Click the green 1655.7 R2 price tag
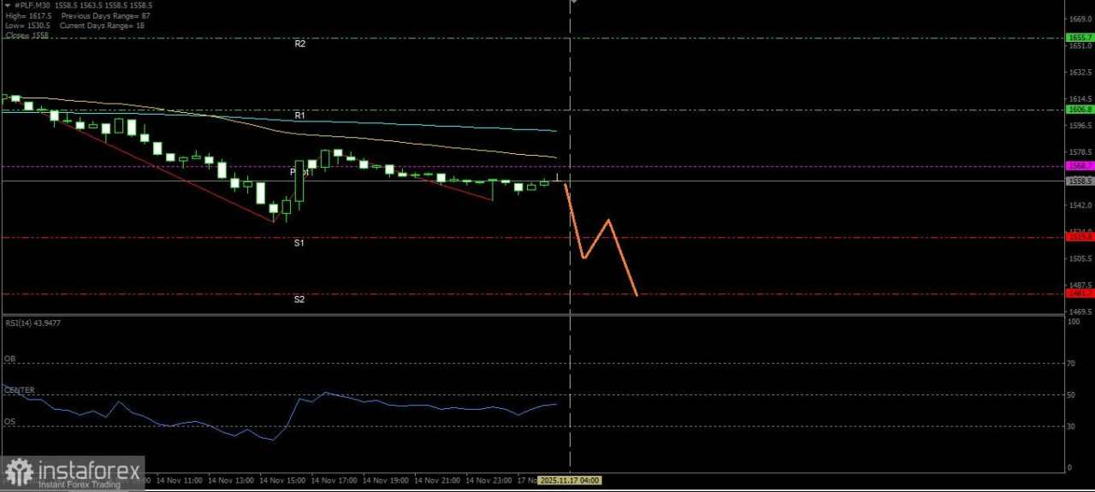 [x=1079, y=38]
